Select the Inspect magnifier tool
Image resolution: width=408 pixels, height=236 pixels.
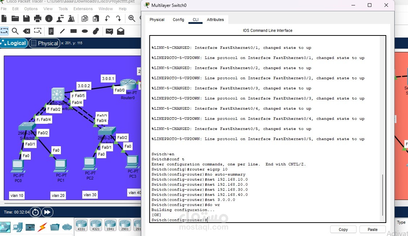[15, 31]
